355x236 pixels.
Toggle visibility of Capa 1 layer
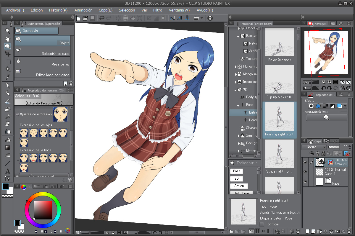[x=305, y=172]
